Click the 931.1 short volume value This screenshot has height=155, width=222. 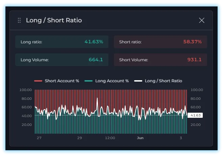coord(194,60)
